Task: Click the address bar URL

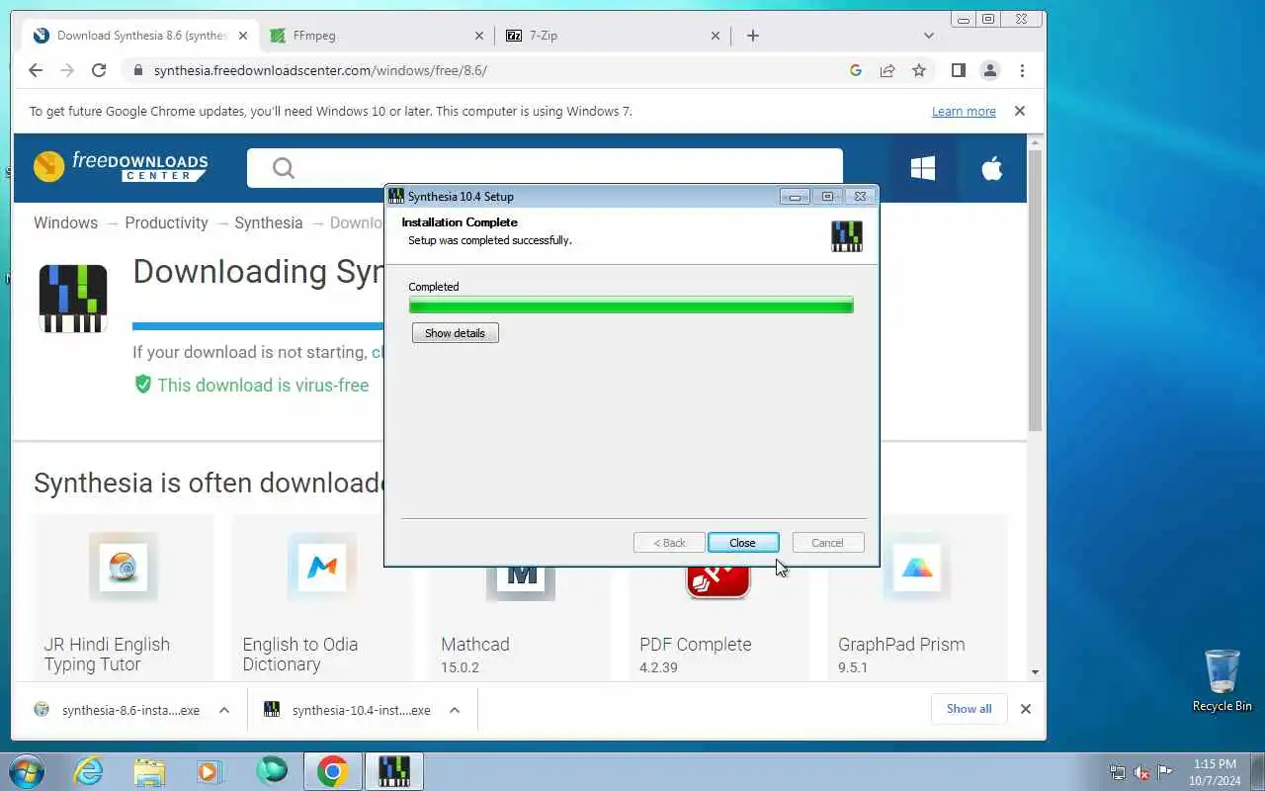Action: click(x=320, y=70)
